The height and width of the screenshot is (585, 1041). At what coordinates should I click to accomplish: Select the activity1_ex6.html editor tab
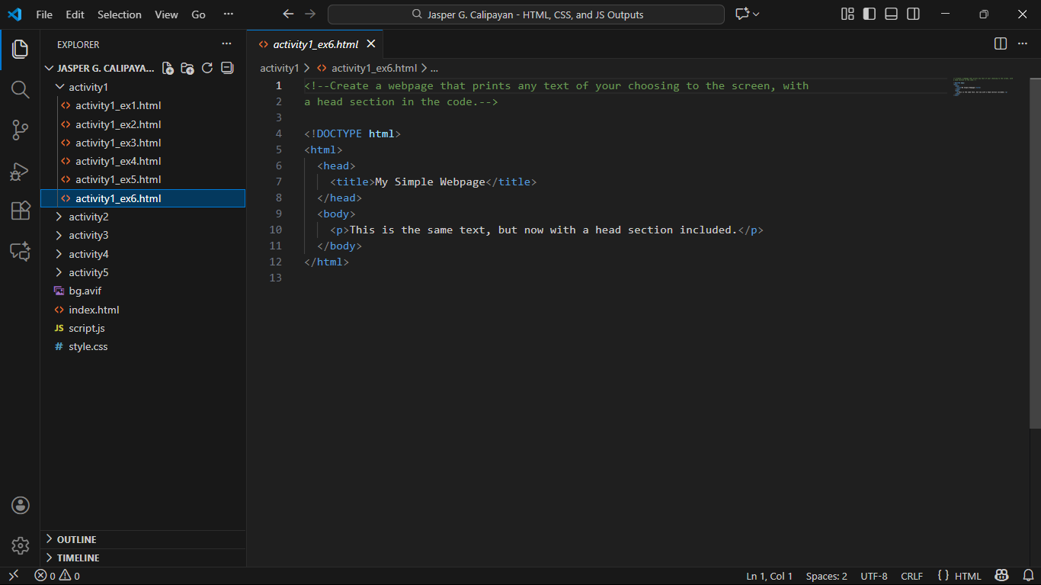tap(316, 44)
